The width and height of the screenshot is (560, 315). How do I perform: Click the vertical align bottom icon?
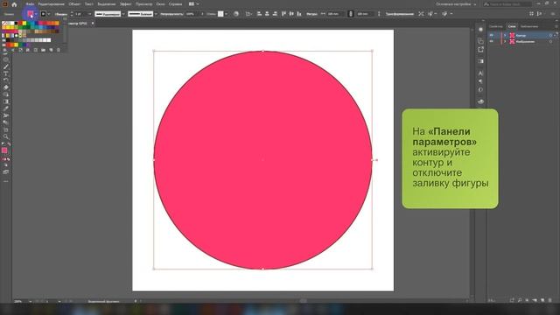tap(299, 14)
